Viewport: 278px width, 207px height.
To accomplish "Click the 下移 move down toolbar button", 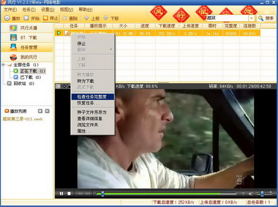I will click(111, 18).
